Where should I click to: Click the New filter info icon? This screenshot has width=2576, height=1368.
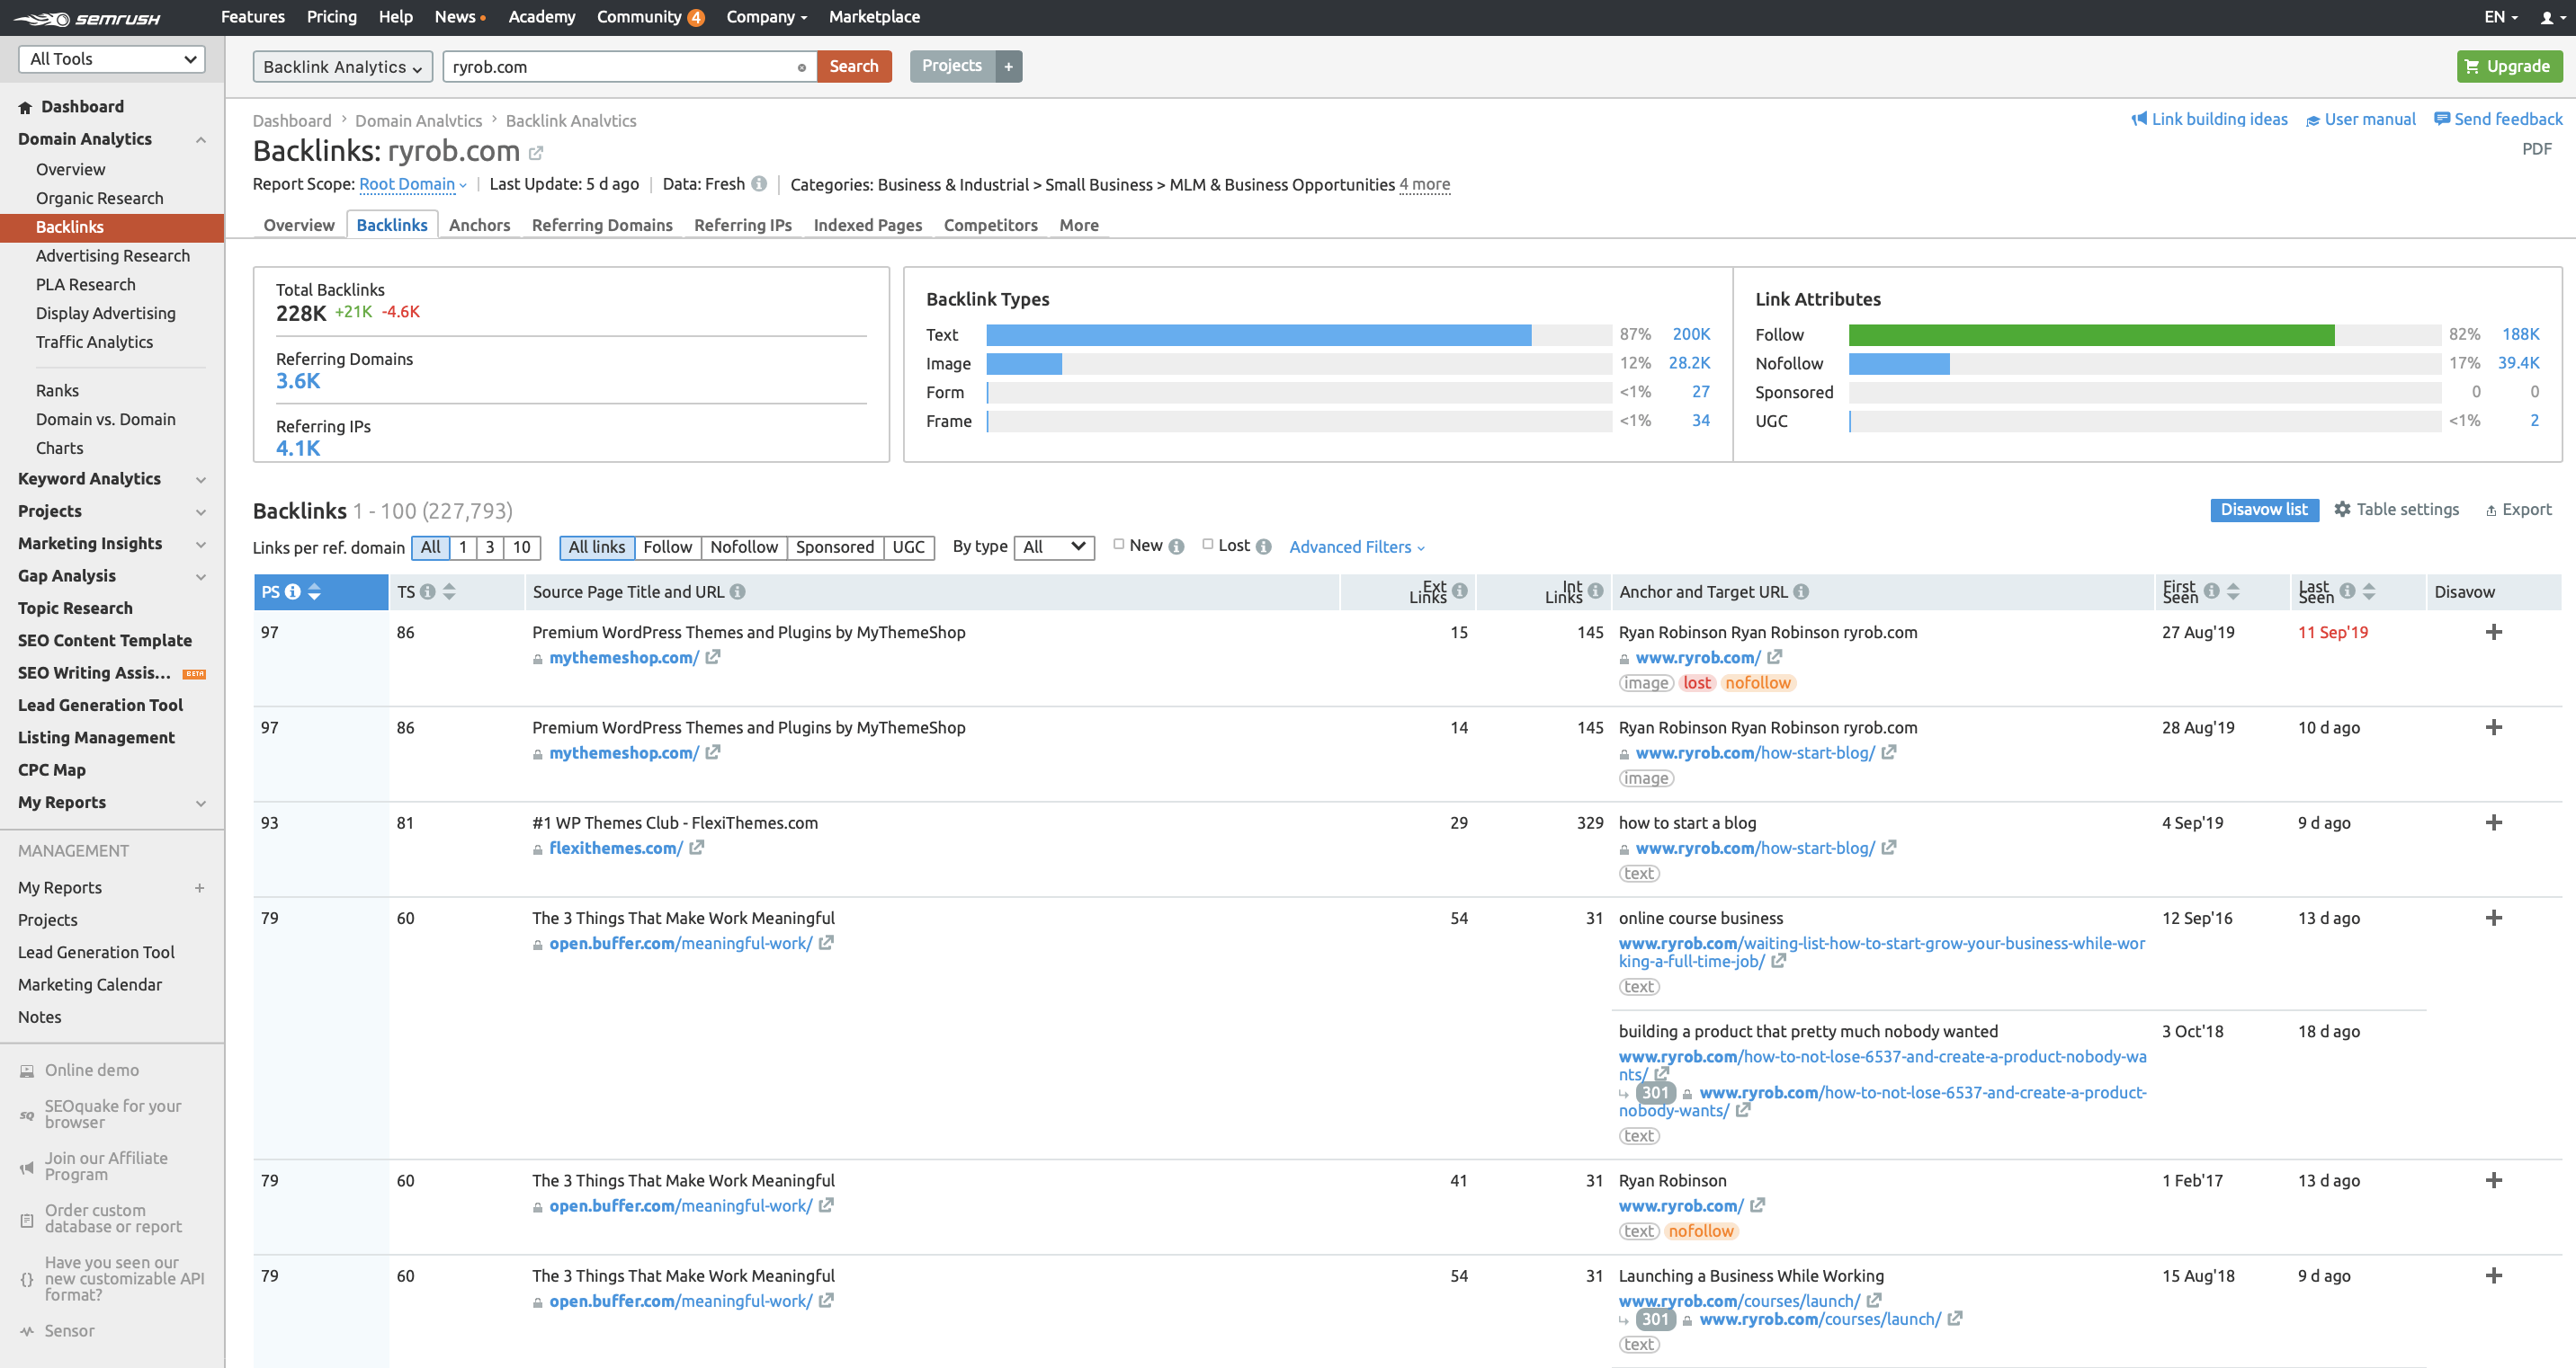tap(1177, 546)
